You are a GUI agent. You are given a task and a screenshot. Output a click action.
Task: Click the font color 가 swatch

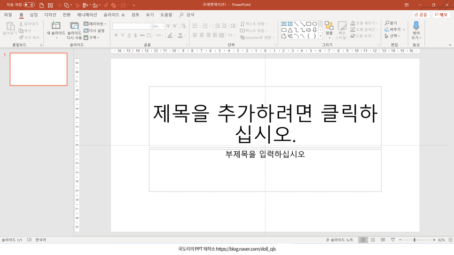[180, 35]
